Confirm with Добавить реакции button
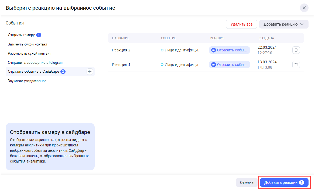Image resolution: width=315 pixels, height=190 pixels. pos(284,182)
